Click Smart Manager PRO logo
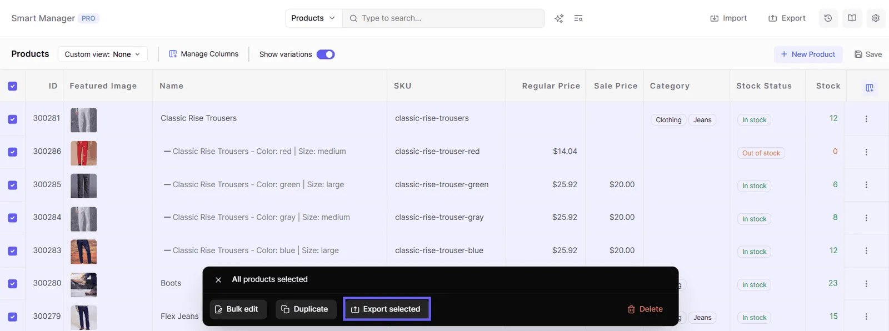 pos(55,18)
